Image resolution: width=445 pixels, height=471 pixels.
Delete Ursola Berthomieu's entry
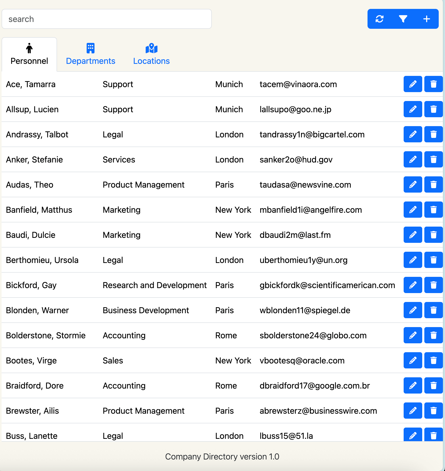(x=433, y=260)
